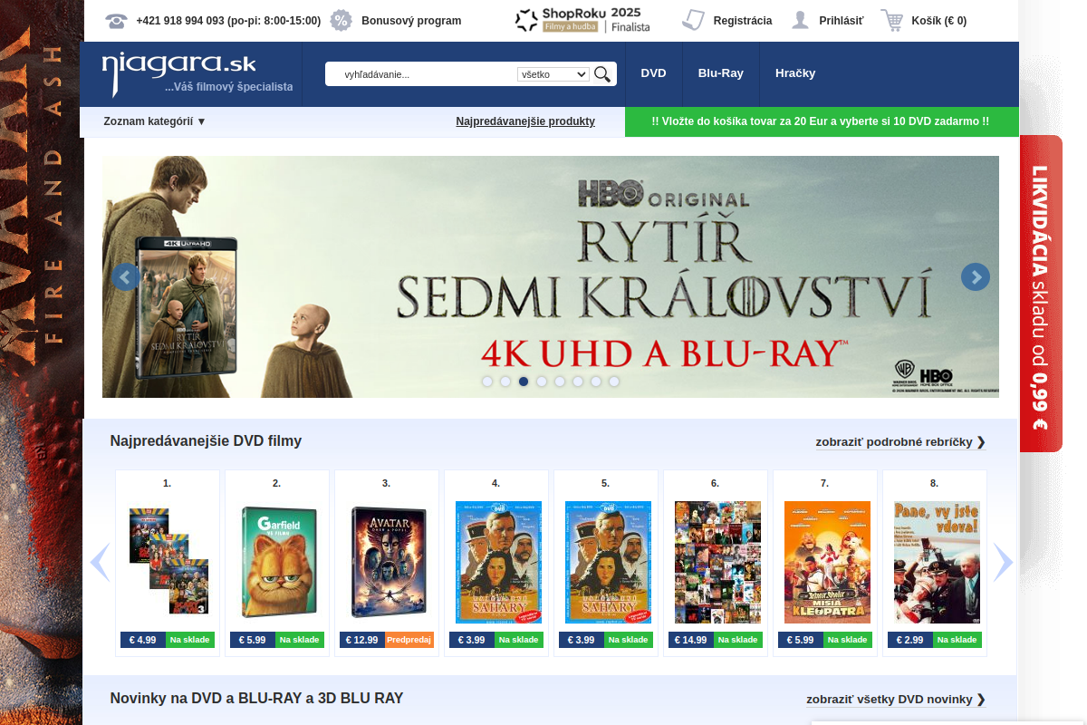Click € 12.99 price on Avatar item

tap(362, 640)
